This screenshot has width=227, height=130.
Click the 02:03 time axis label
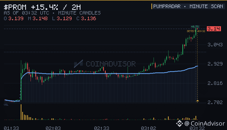(53, 128)
